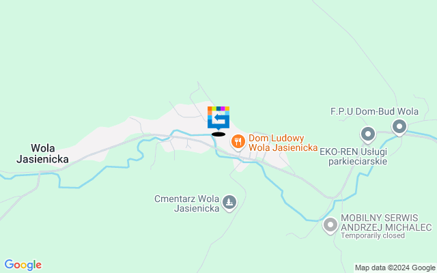This screenshot has width=437, height=273.
Task: Open Dom Ludowy Wola Jasienicka label
Action: point(283,143)
